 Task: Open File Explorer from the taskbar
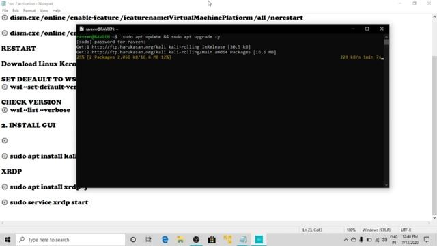(x=180, y=240)
